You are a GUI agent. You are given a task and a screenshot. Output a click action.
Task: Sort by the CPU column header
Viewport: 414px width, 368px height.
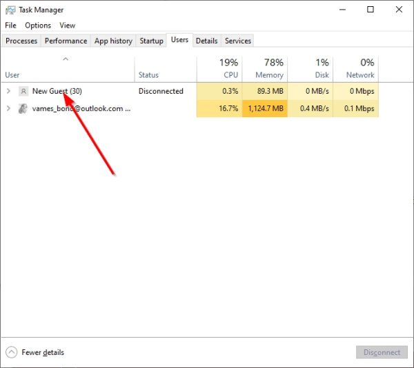point(219,69)
